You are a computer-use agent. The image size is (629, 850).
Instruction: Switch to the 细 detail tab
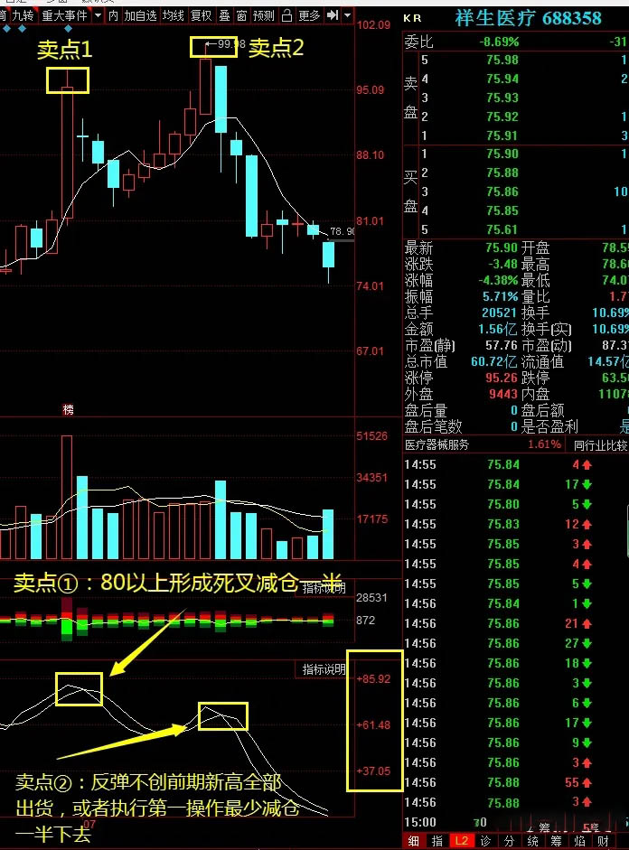tap(412, 840)
